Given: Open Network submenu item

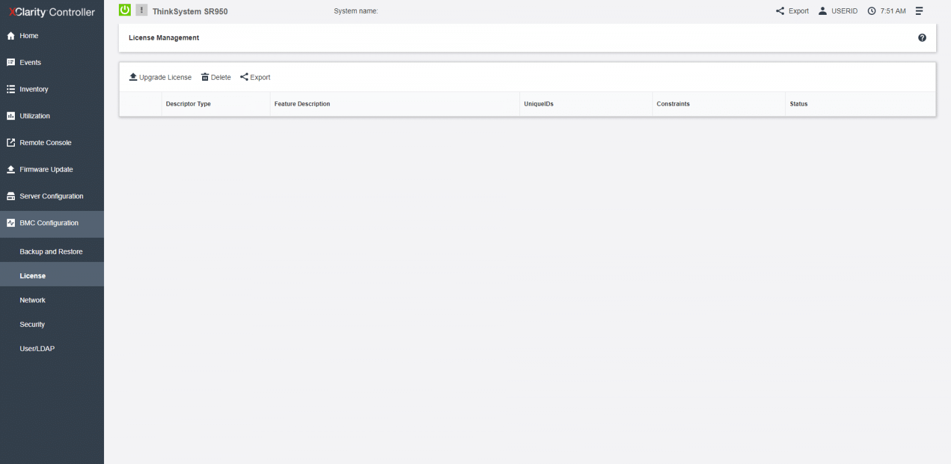Looking at the screenshot, I should 52,300.
